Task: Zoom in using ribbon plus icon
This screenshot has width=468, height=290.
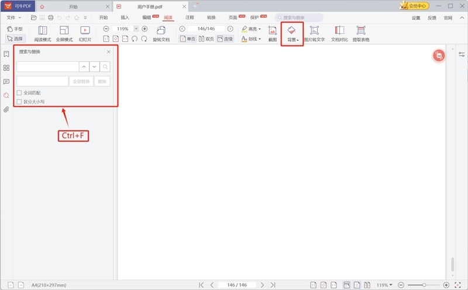Action: pos(144,29)
